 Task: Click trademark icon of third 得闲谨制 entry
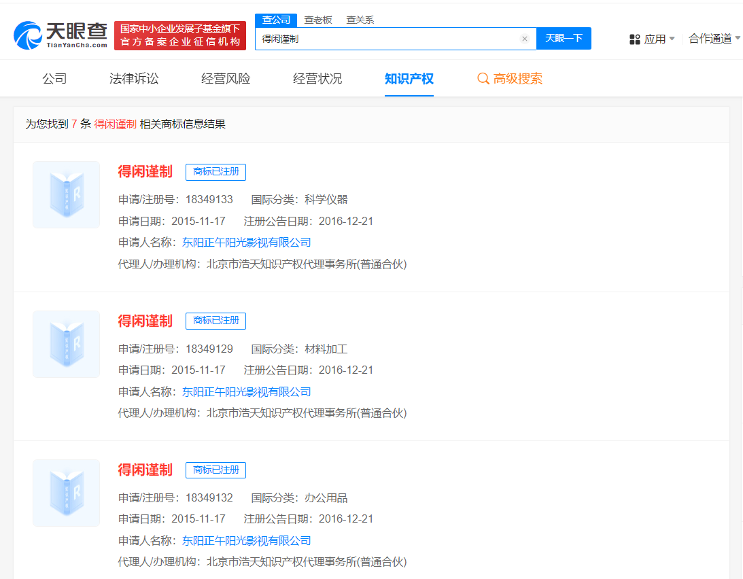66,493
